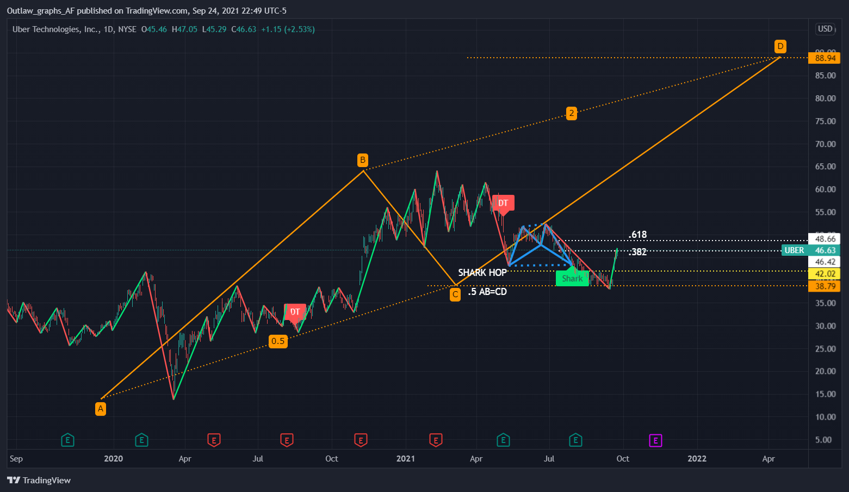Image resolution: width=849 pixels, height=492 pixels.
Task: Click the .618 fib level text
Action: click(638, 235)
